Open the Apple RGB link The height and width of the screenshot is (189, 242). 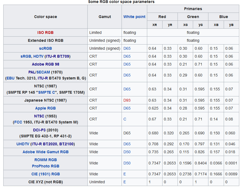tap(45, 108)
